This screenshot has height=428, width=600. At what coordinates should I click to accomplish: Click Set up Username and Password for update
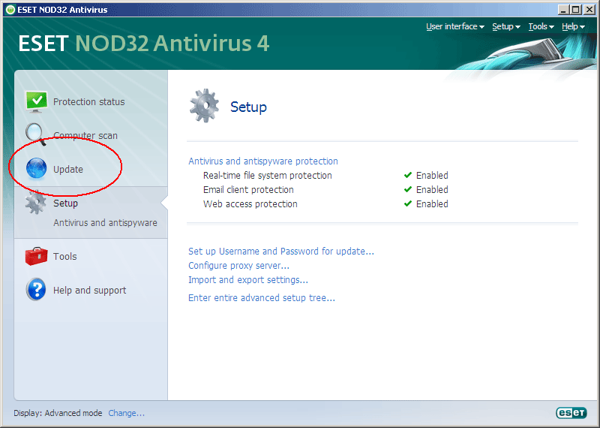281,252
